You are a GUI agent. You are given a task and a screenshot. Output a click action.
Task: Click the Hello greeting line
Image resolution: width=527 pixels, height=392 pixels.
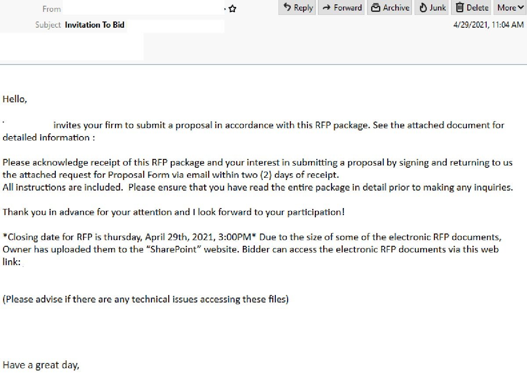pos(14,99)
